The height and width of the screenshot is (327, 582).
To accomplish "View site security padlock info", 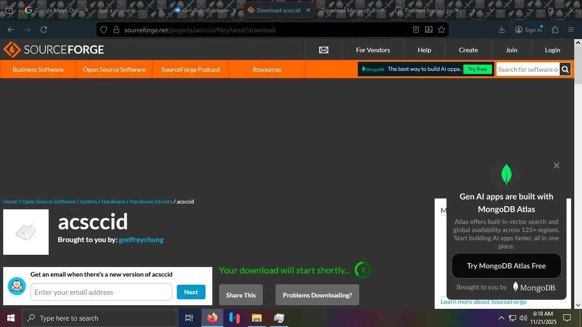I will tap(116, 30).
